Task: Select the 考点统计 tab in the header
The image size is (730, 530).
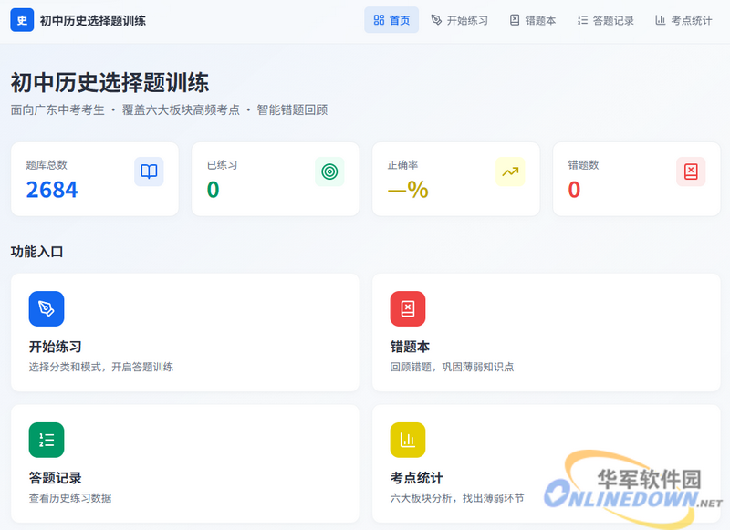Action: [683, 20]
